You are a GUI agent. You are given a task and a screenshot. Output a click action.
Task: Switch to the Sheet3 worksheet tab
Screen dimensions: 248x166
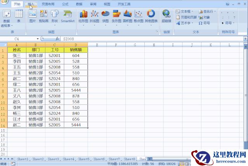[x=53, y=159]
